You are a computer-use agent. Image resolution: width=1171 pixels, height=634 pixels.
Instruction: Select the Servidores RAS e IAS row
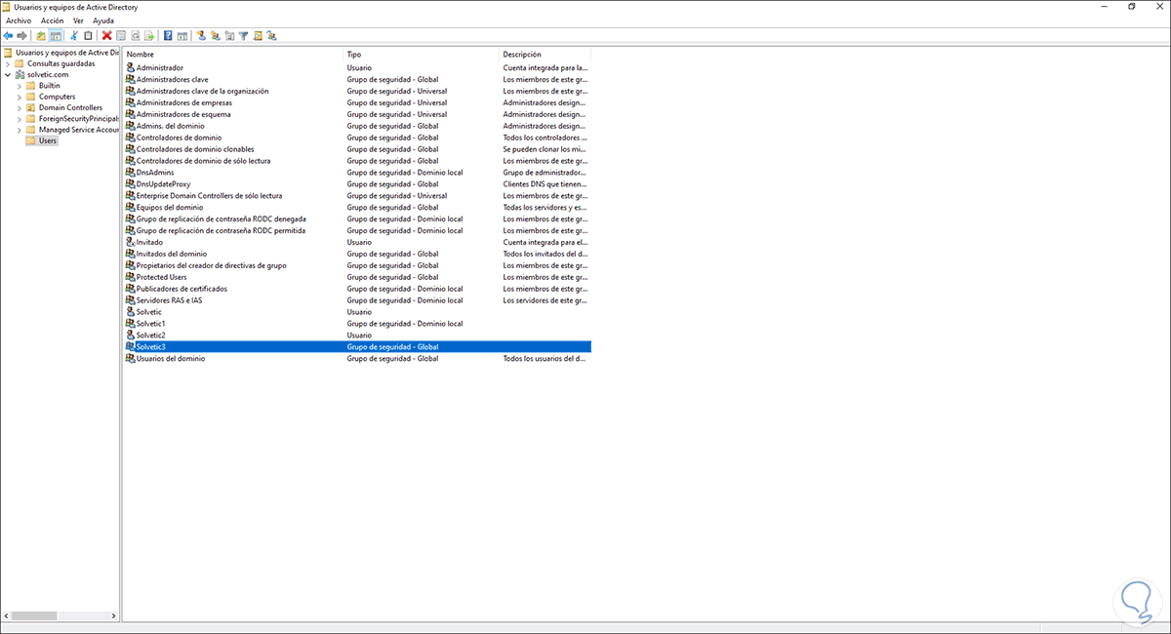point(357,300)
